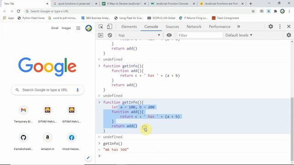This screenshot has width=294, height=165.
Task: Click the browser Forward arrow
Action: point(11,11)
